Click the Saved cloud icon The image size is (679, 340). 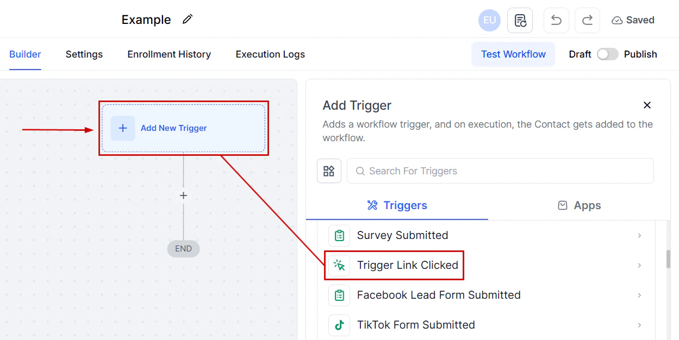pyautogui.click(x=617, y=20)
